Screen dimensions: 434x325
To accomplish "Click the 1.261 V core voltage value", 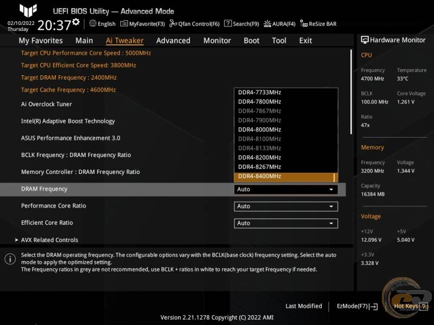I will pyautogui.click(x=406, y=102).
